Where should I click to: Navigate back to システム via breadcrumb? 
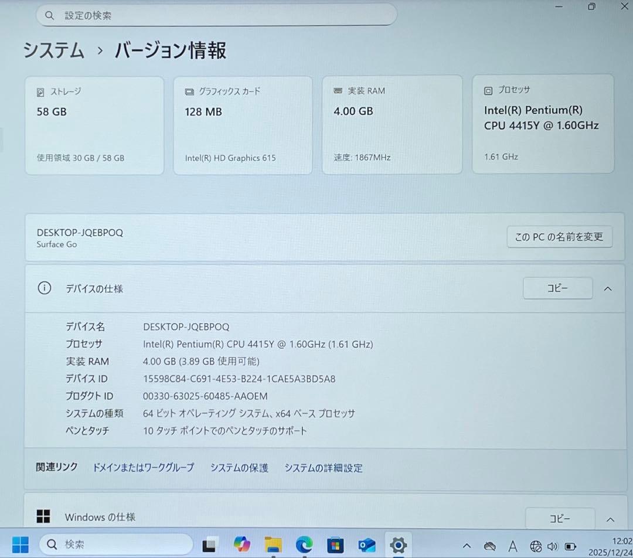coord(53,51)
